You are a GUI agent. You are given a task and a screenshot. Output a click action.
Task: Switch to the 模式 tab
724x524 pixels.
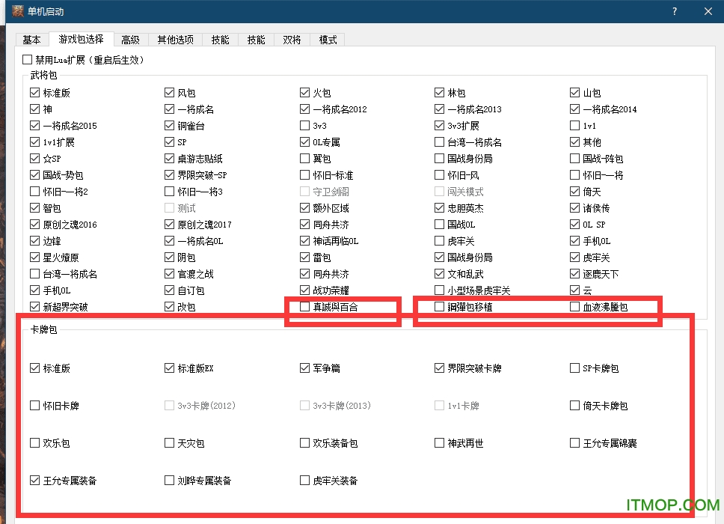(x=328, y=40)
